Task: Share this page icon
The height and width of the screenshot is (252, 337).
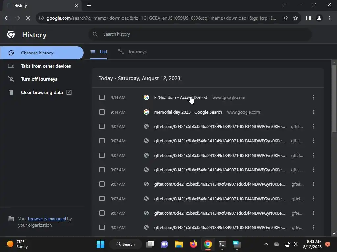Action: [x=285, y=18]
